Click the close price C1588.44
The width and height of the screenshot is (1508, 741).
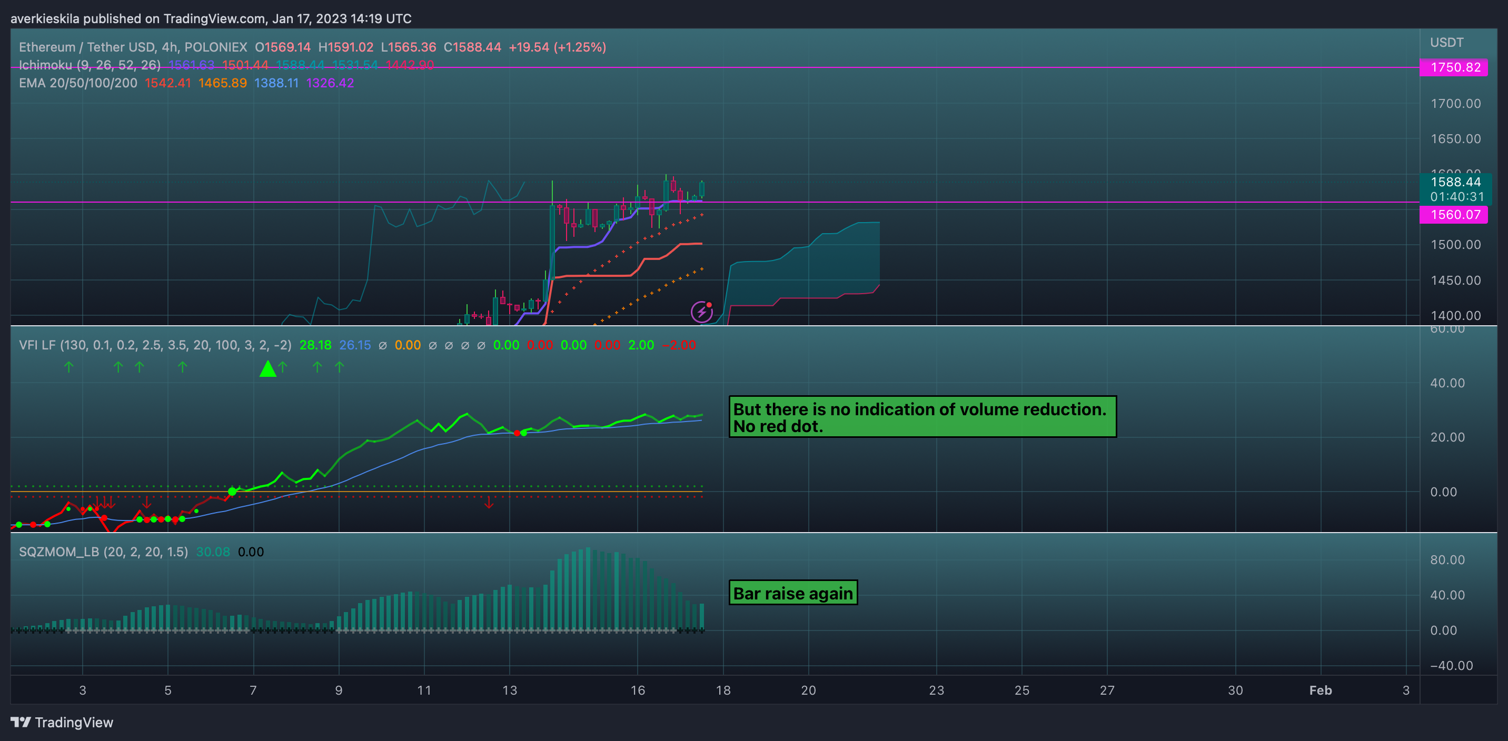click(x=472, y=47)
